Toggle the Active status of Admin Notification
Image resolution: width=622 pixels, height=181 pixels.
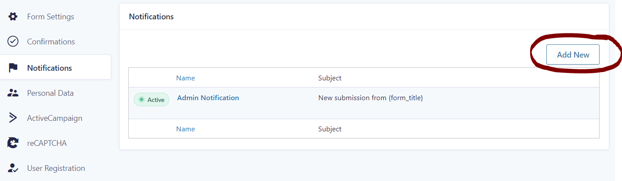(151, 100)
